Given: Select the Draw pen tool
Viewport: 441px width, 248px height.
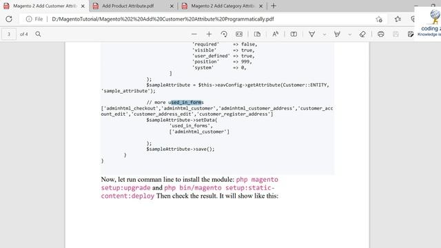Looking at the screenshot, I should coord(311,34).
